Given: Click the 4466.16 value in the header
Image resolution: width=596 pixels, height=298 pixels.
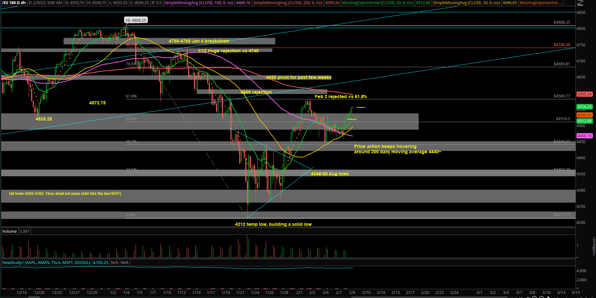Looking at the screenshot, I should (x=243, y=3).
